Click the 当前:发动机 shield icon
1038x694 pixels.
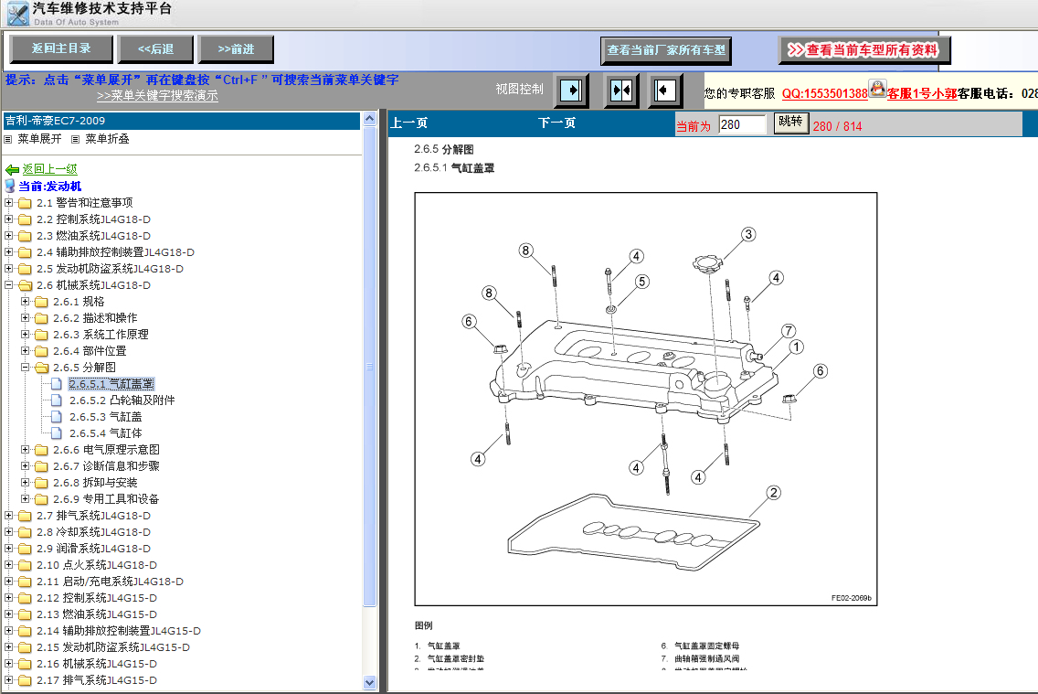10,187
